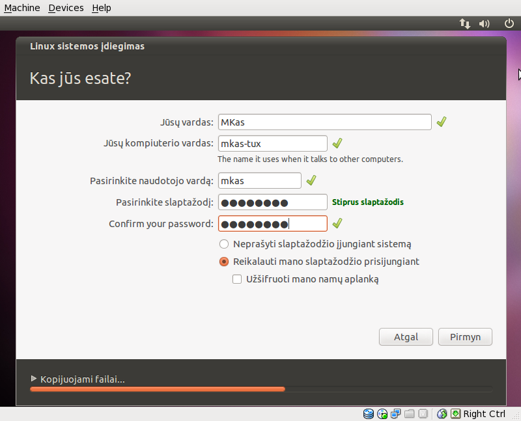Click the Jūsų vardas: label
The width and height of the screenshot is (521, 421).
click(x=187, y=122)
